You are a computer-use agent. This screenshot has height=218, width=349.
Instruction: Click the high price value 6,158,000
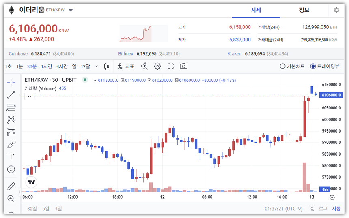(x=240, y=27)
